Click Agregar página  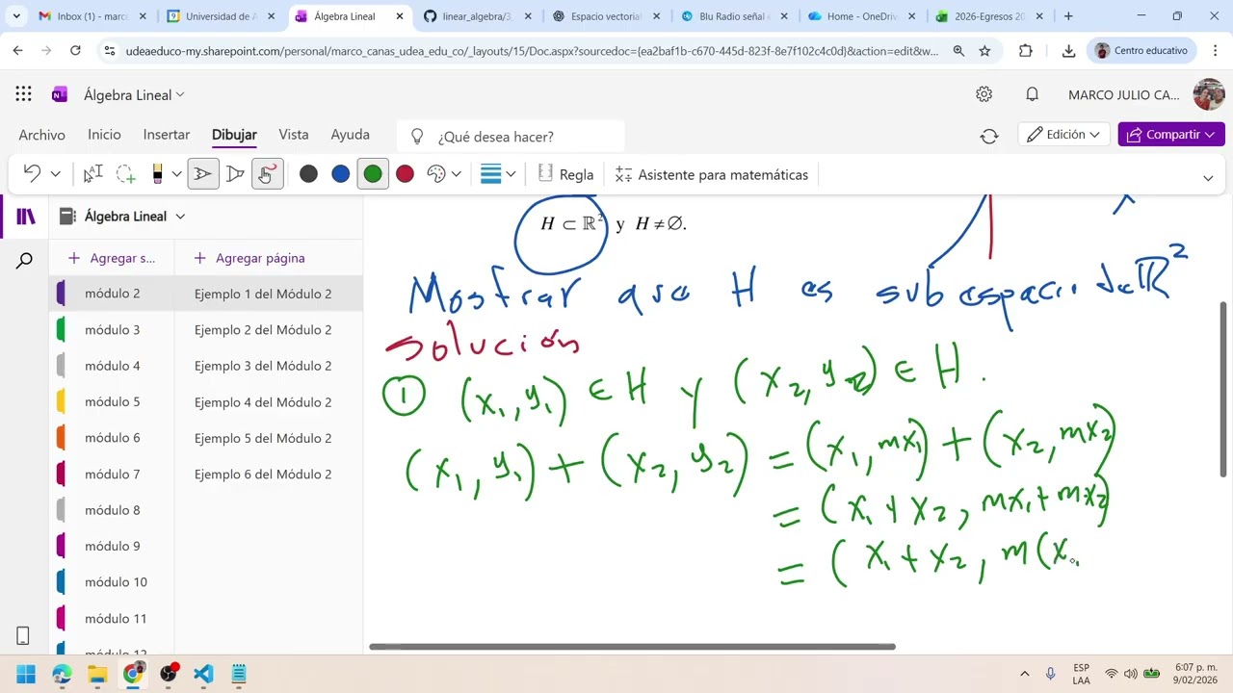pos(249,258)
